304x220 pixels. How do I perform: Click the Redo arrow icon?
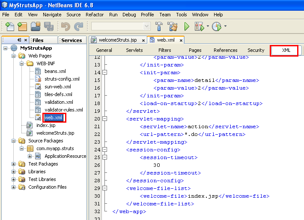pos(78,27)
